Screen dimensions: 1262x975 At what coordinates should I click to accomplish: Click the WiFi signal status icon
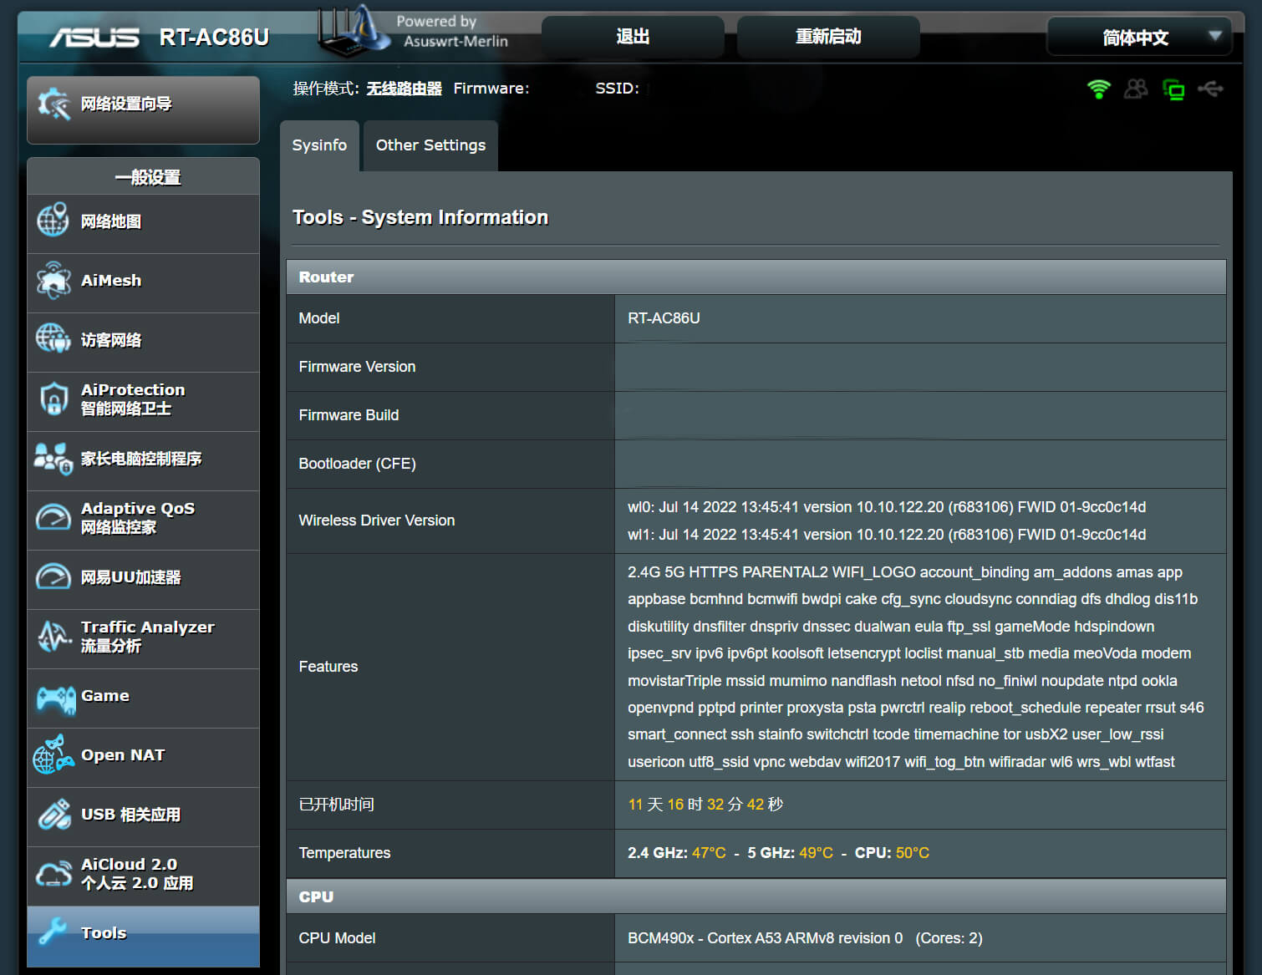click(1098, 89)
